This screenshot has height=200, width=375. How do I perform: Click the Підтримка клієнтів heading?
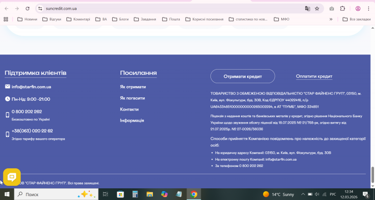(35, 73)
